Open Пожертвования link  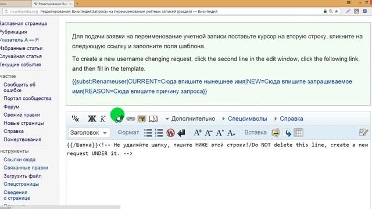click(23, 139)
